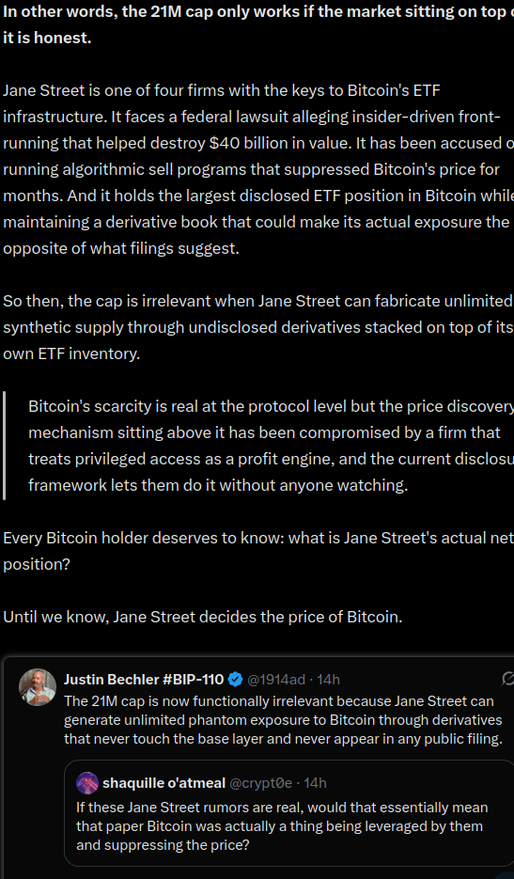
Task: Open the Justin Bechler #BIP-110 display name
Action: 144,680
